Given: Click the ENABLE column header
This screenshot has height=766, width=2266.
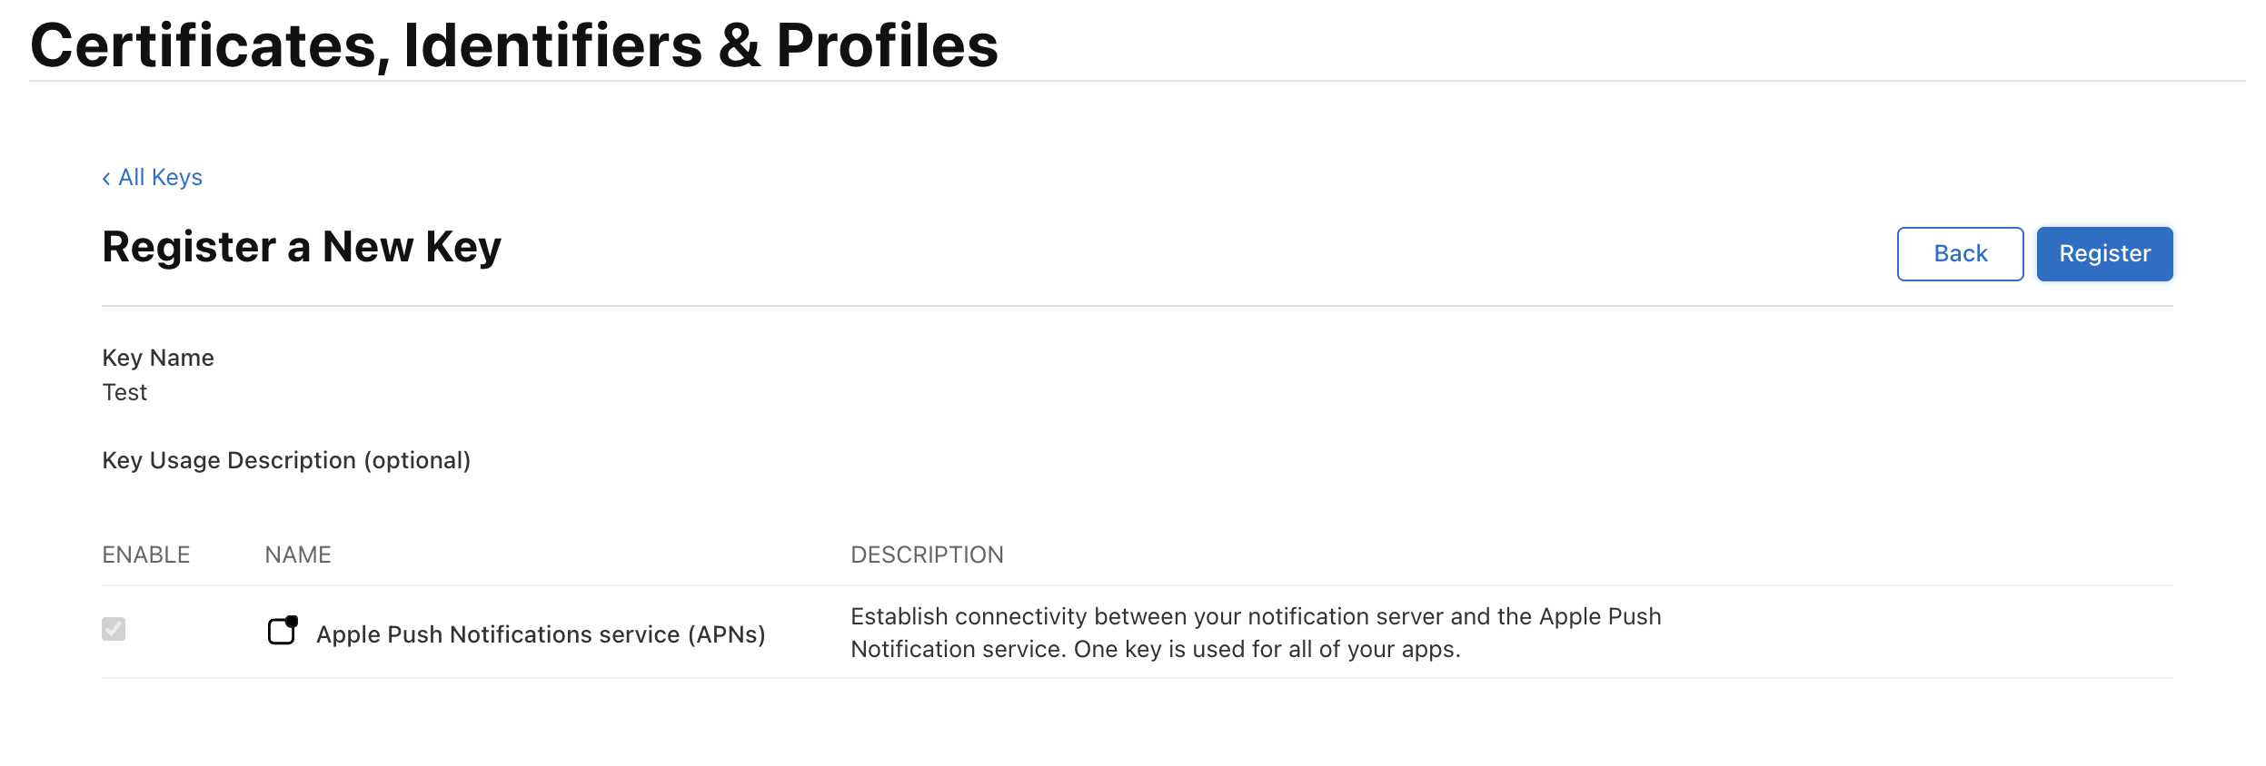Looking at the screenshot, I should [145, 555].
